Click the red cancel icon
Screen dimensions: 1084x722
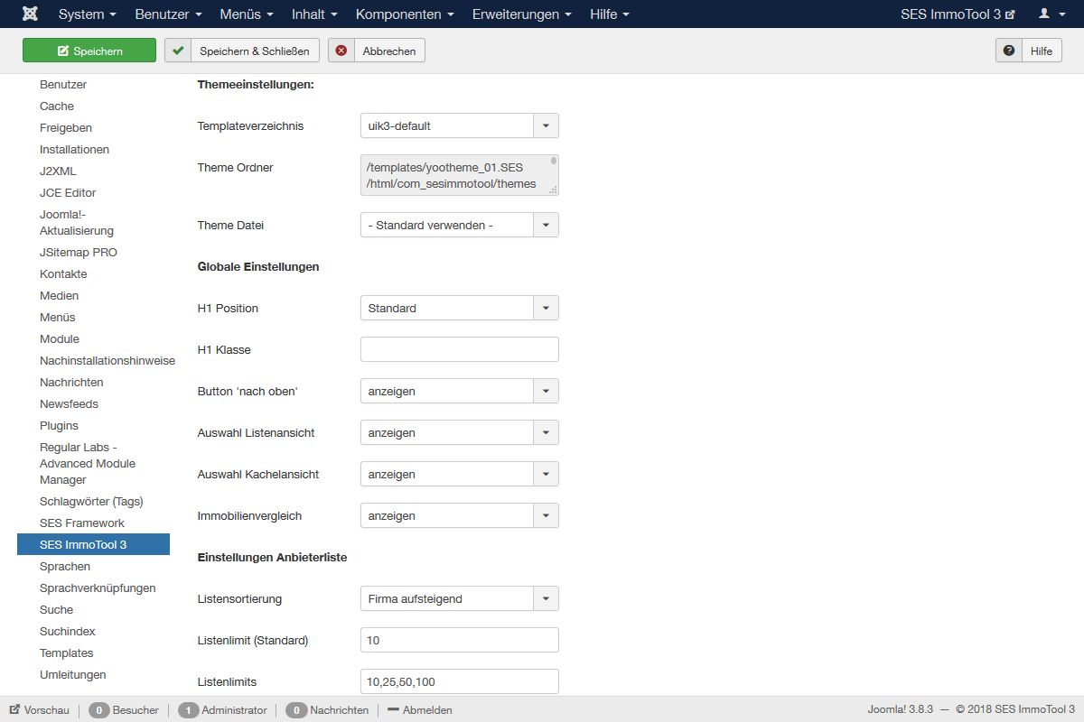pyautogui.click(x=341, y=51)
